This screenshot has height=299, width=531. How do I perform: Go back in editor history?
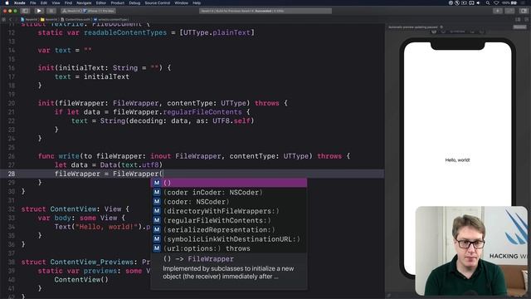[10, 20]
